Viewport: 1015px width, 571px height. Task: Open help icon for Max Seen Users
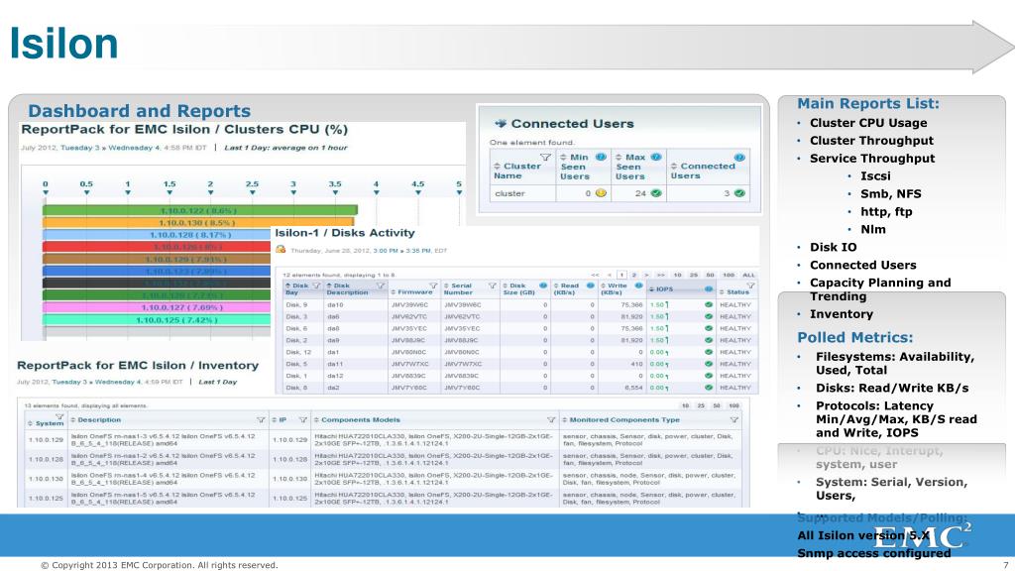click(x=656, y=157)
